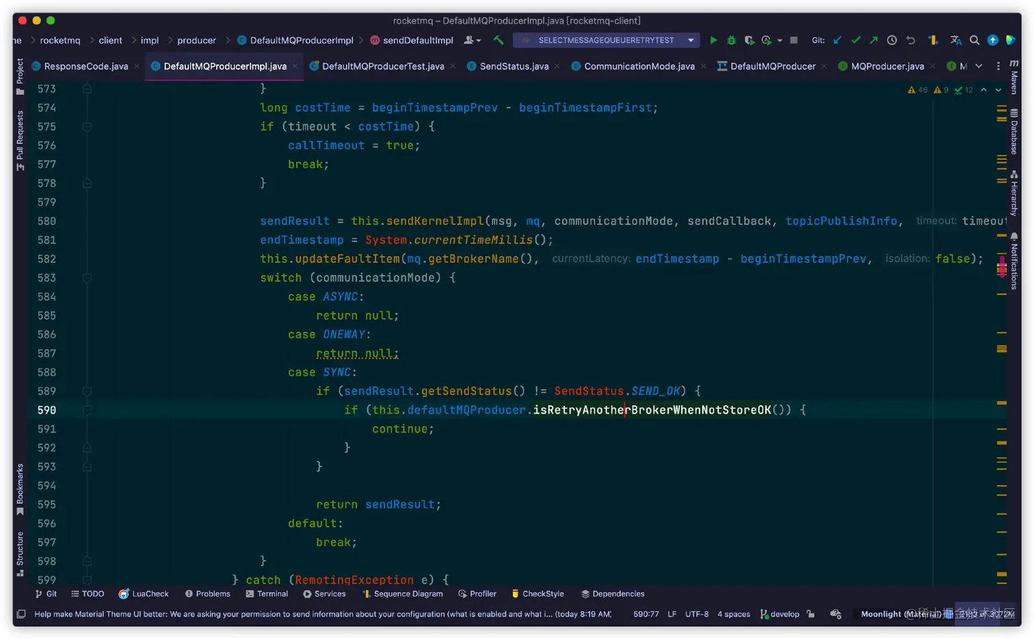Click breadcrumb producer package
The height and width of the screenshot is (639, 1034).
click(197, 40)
